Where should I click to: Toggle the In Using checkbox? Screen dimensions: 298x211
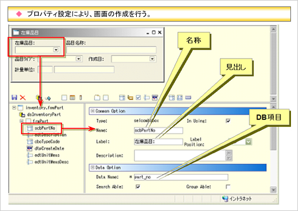pyautogui.click(x=228, y=121)
